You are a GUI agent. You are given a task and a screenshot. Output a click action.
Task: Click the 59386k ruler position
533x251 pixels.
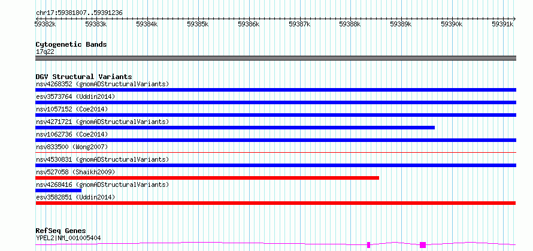click(x=249, y=24)
